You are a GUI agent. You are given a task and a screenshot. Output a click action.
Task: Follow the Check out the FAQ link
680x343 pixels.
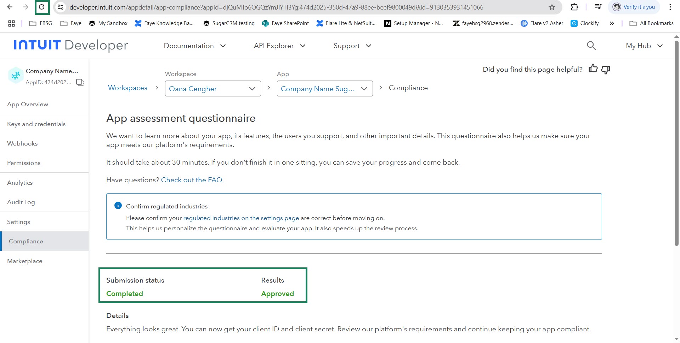tap(192, 180)
